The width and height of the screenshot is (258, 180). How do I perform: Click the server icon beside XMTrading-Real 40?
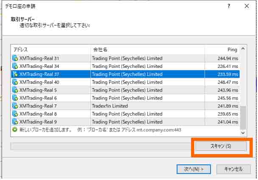15,82
